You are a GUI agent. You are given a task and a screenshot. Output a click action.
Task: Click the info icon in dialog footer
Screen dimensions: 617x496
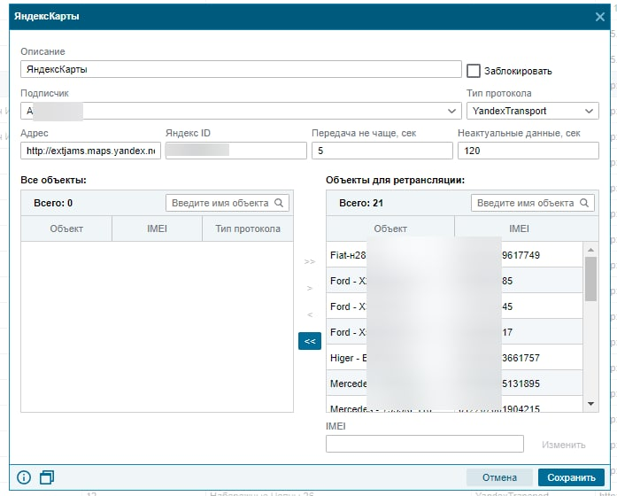24,477
